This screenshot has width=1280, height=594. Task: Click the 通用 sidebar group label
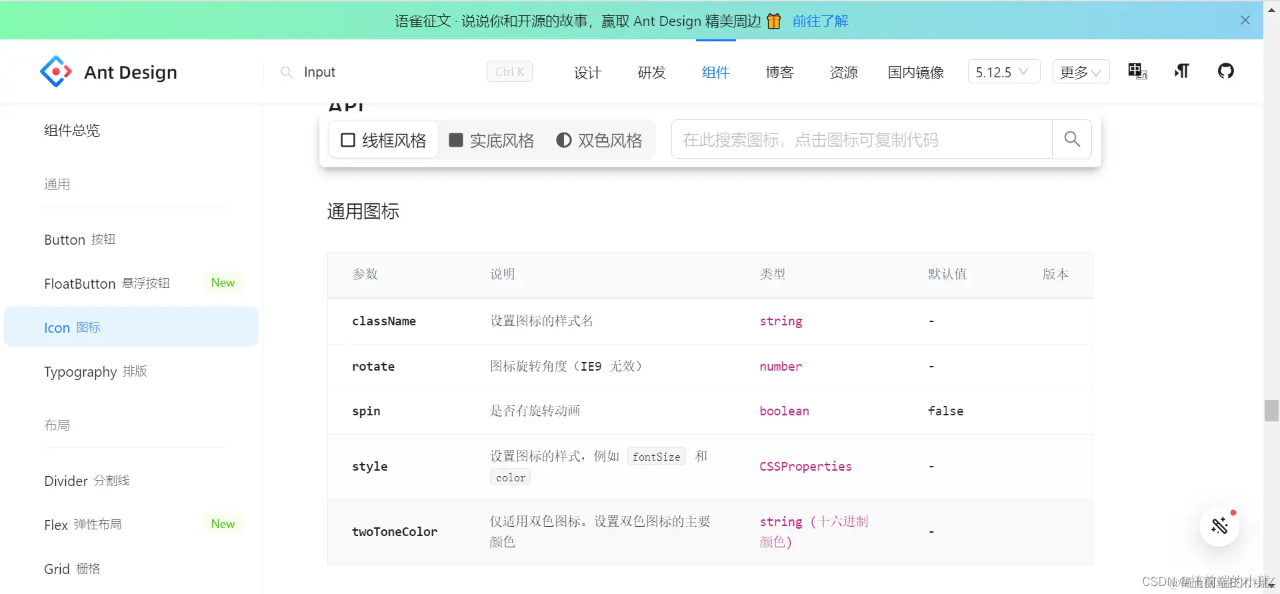click(x=57, y=185)
